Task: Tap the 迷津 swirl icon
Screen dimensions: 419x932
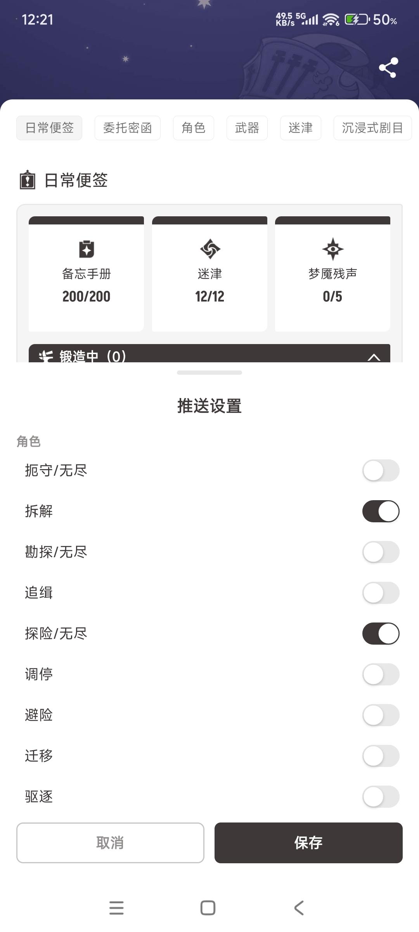Action: [x=210, y=249]
